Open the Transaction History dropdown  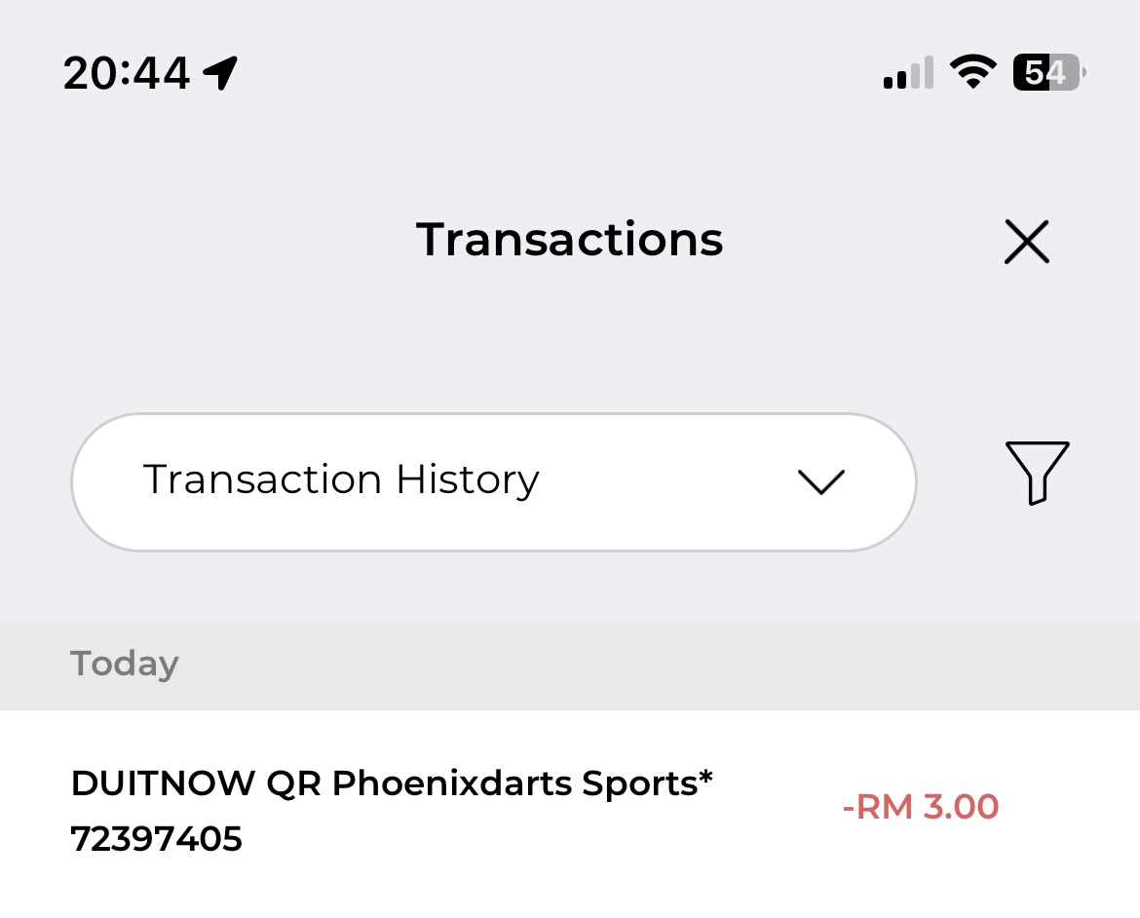tap(493, 481)
